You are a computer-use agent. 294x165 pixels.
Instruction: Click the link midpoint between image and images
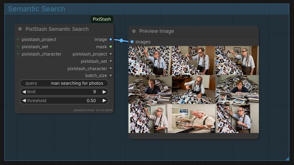point(121,41)
